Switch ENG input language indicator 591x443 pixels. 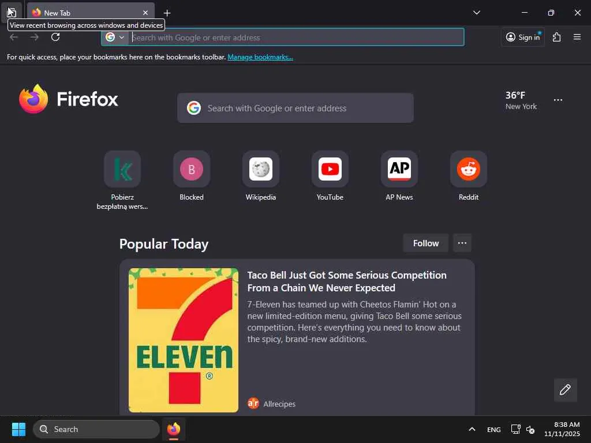point(494,429)
